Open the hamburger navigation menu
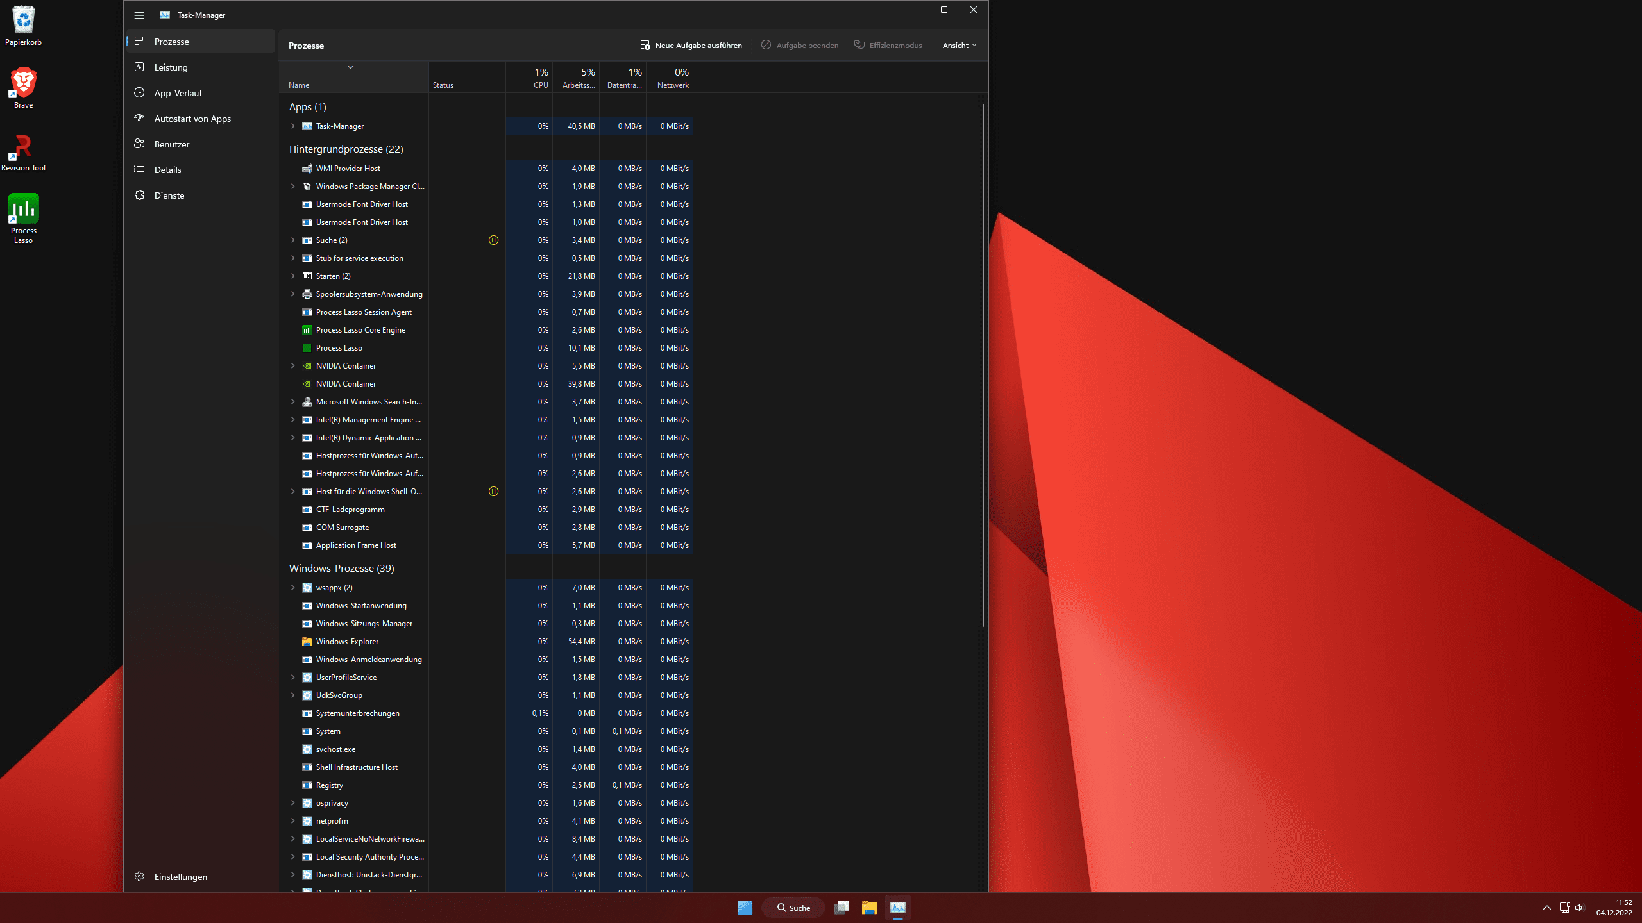The width and height of the screenshot is (1642, 923). pyautogui.click(x=139, y=15)
